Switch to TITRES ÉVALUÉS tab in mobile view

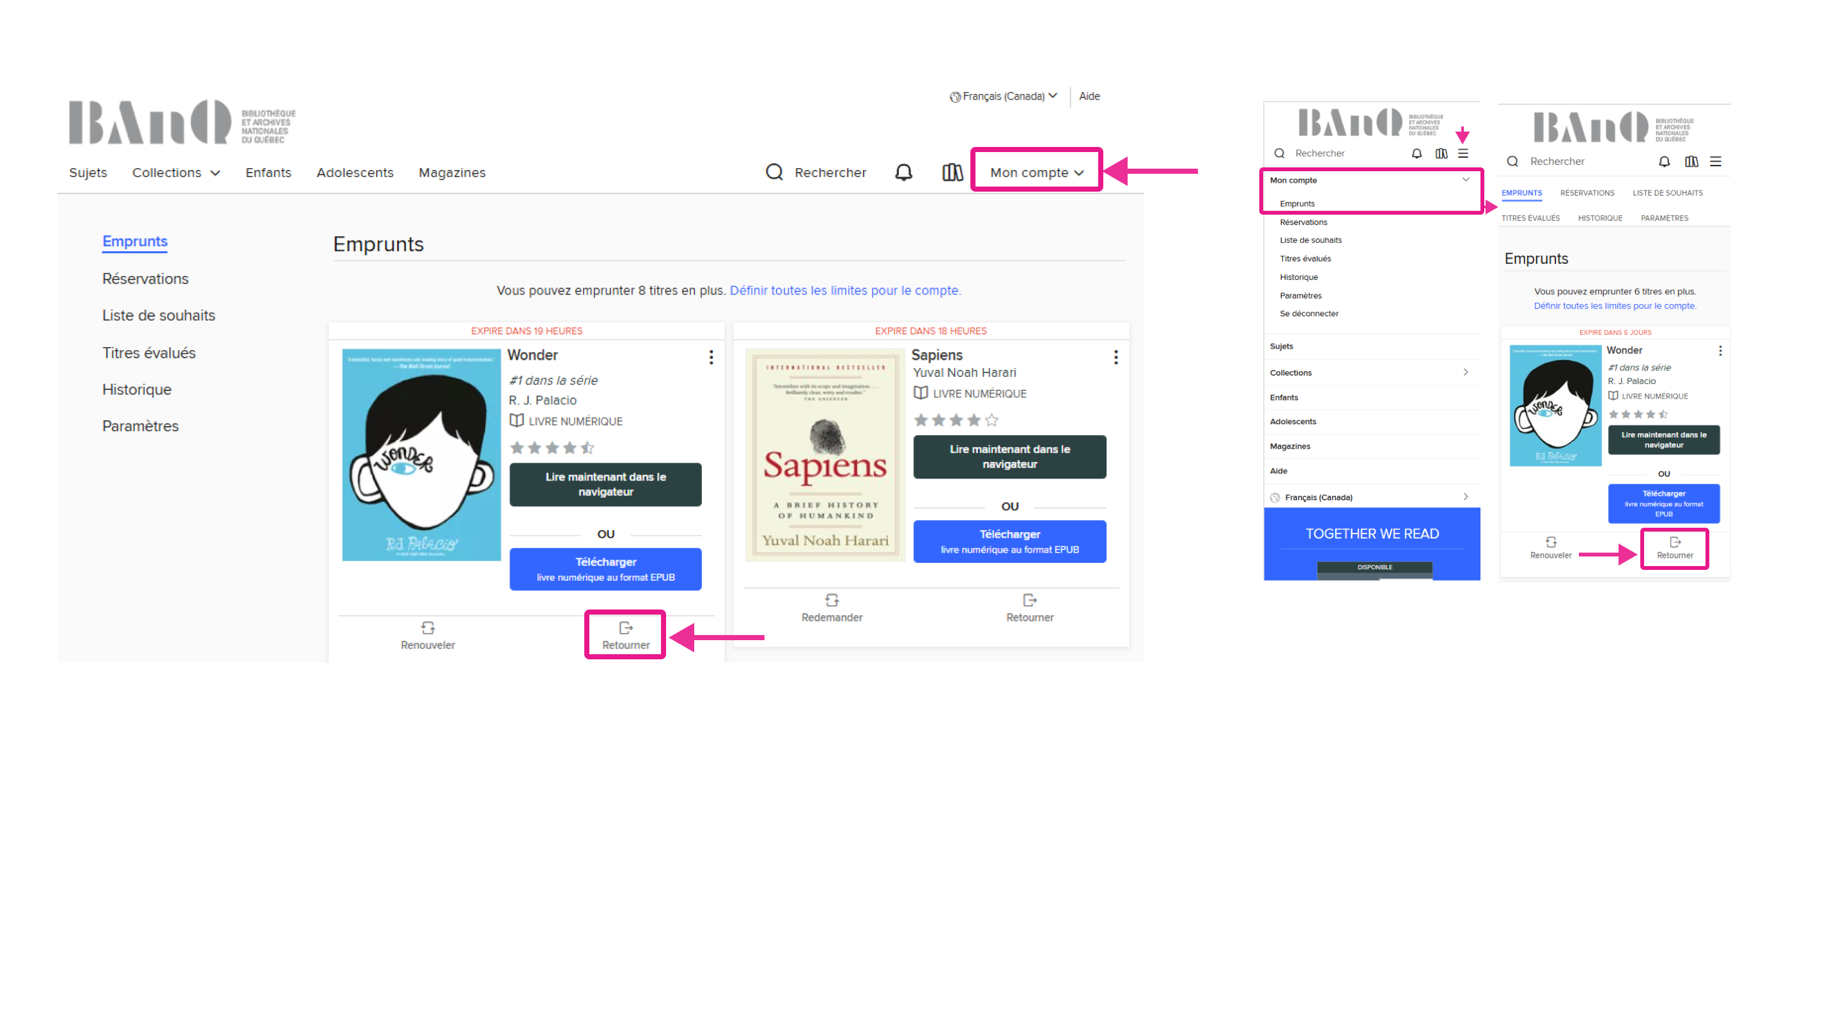tap(1530, 218)
